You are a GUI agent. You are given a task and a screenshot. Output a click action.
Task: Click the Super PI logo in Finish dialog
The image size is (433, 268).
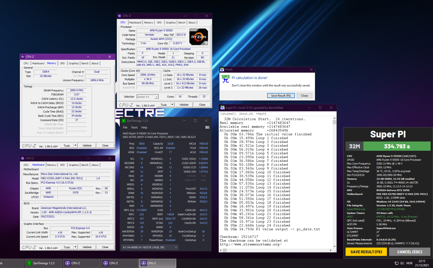[x=226, y=79]
